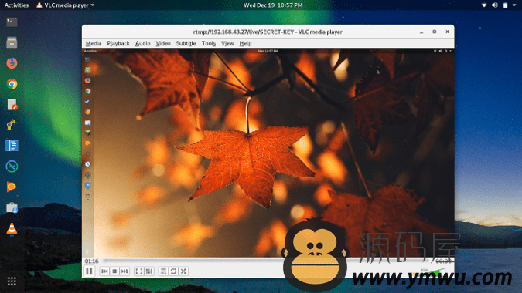
Task: Toggle loop repeat mode
Action: tap(173, 271)
